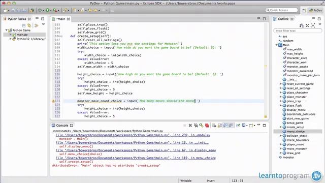Image resolution: width=325 pixels, height=183 pixels.
Task: Select the *main editor tab
Action: (x=61, y=19)
